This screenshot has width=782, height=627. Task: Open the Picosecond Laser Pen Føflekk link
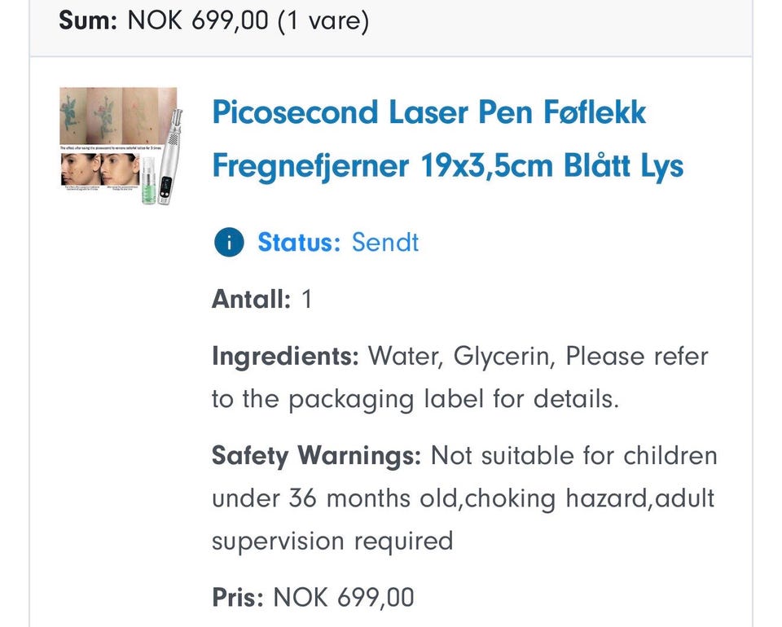click(428, 112)
